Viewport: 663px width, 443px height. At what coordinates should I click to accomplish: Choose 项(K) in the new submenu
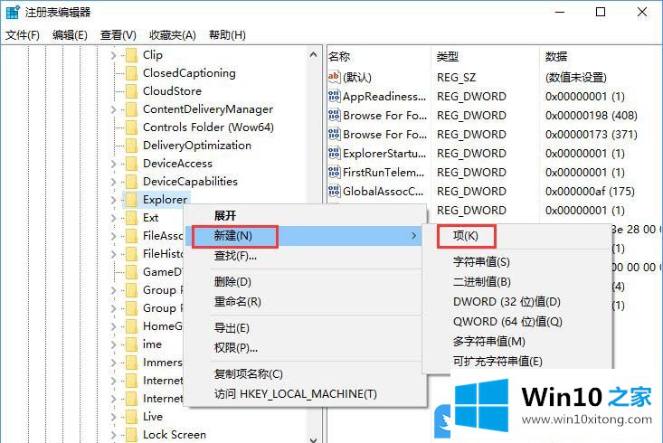click(x=465, y=236)
